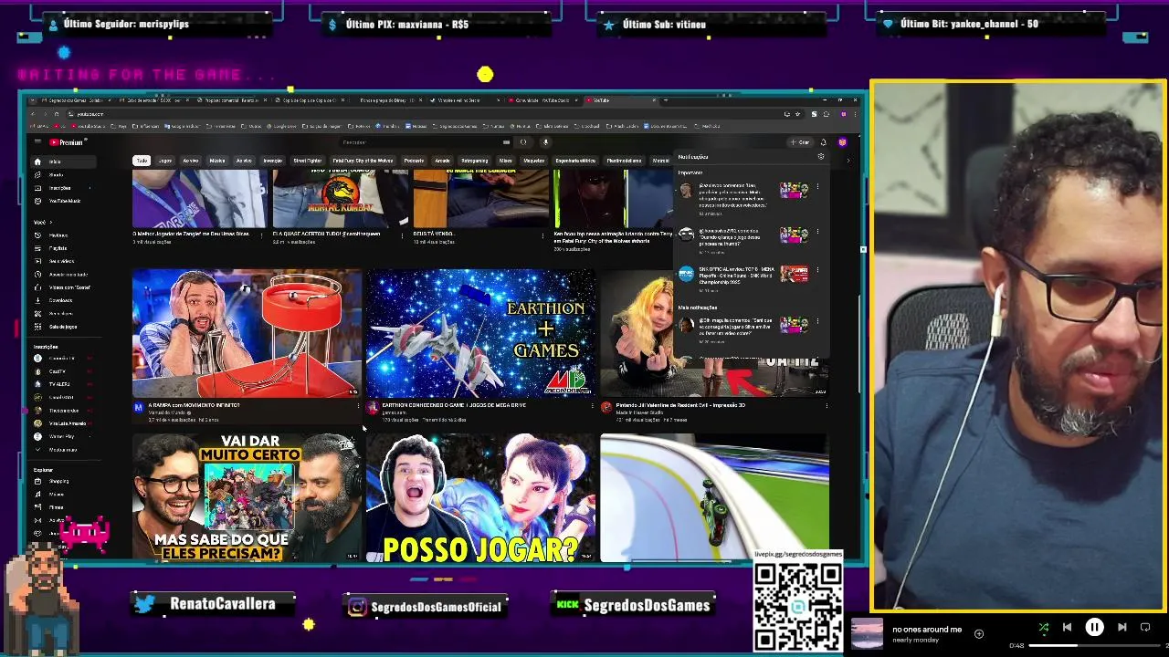Select the Street Fighter filter chip
This screenshot has height=657, width=1169.
307,161
